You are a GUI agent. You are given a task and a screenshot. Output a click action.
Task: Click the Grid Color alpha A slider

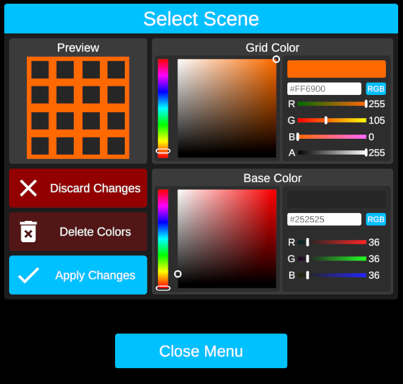click(x=332, y=153)
